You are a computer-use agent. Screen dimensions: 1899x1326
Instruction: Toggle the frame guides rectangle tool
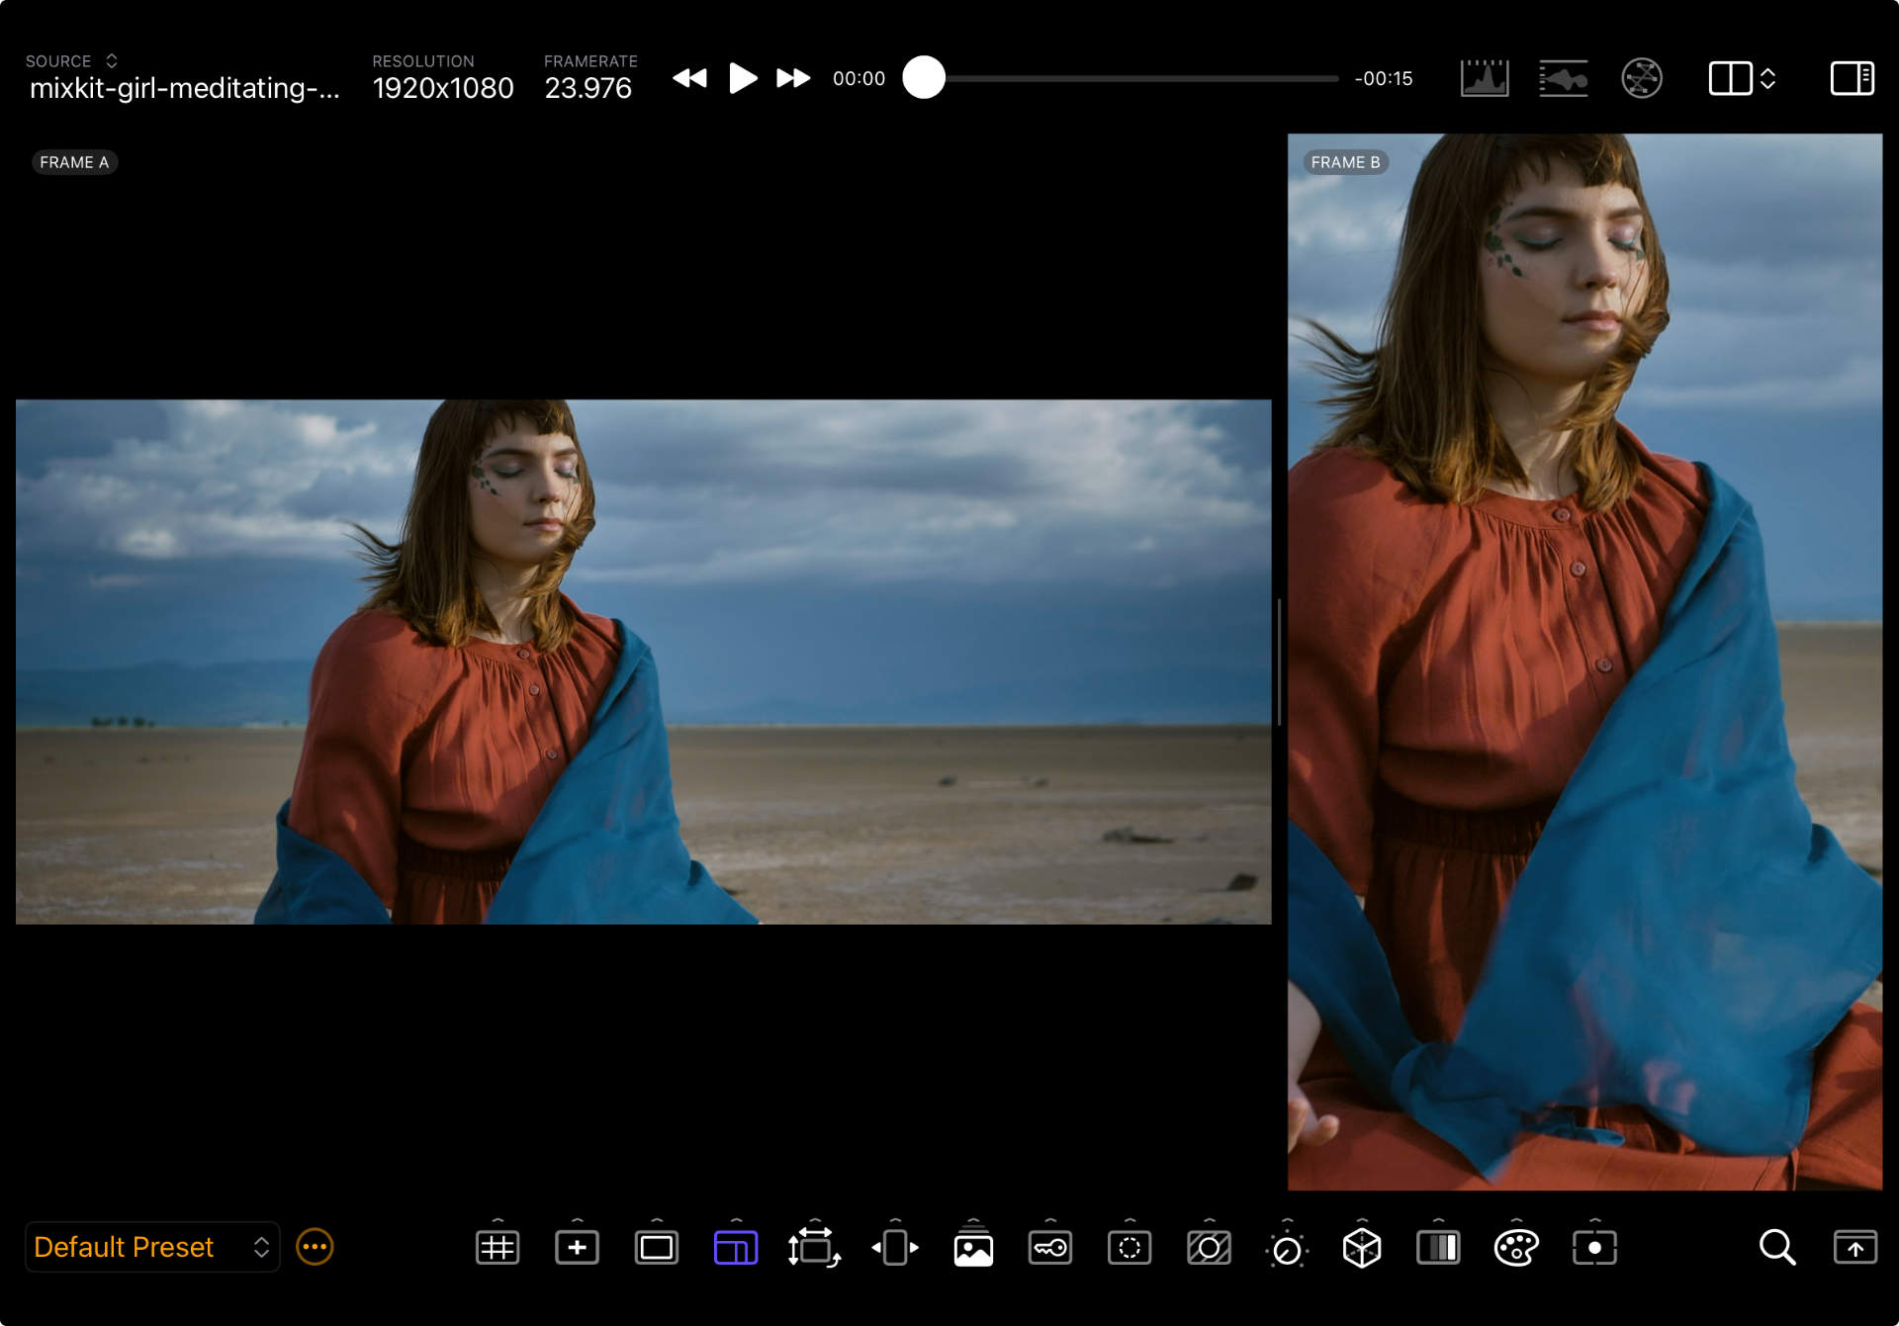click(656, 1248)
